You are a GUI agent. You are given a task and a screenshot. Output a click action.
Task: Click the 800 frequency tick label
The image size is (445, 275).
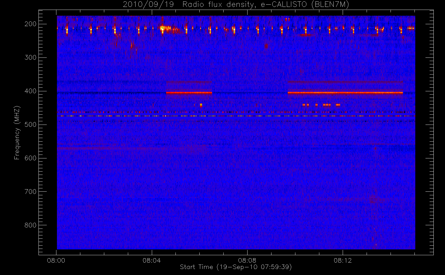31,225
